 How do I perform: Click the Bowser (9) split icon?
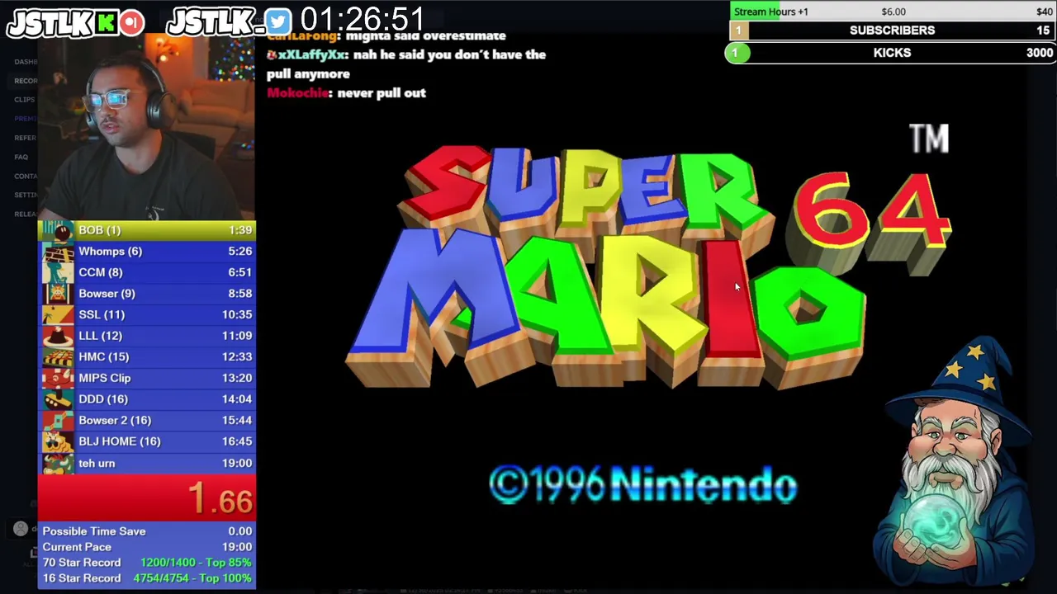click(58, 294)
